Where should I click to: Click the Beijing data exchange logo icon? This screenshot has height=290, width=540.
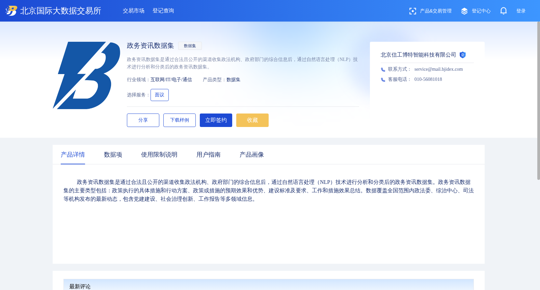(11, 11)
